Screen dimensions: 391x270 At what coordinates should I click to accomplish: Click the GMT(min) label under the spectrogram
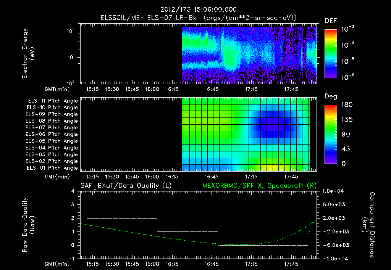point(57,89)
